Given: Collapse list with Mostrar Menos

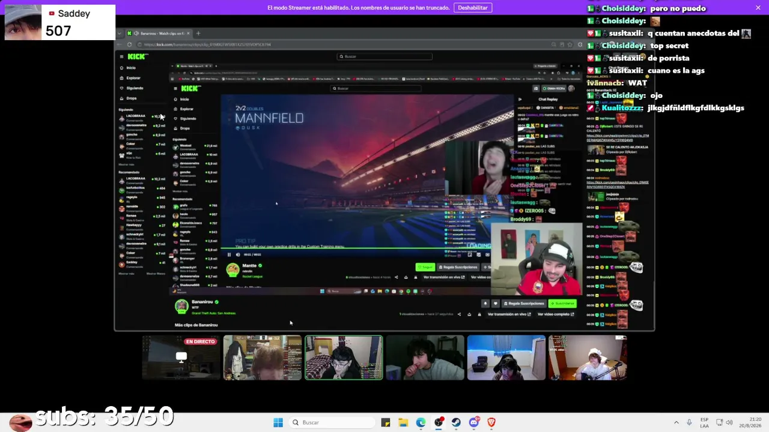Looking at the screenshot, I should pyautogui.click(x=156, y=274).
